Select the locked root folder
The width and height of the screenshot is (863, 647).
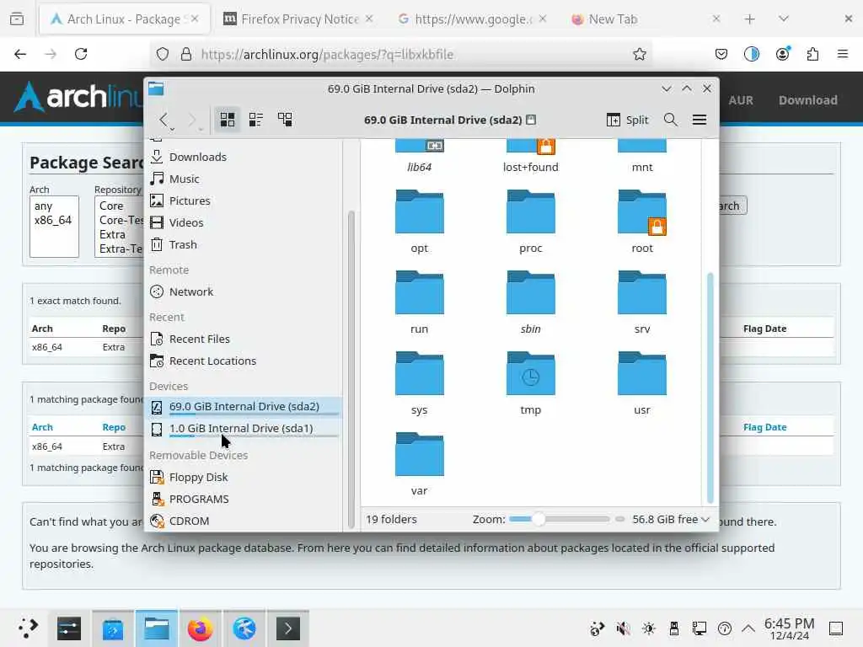click(641, 220)
